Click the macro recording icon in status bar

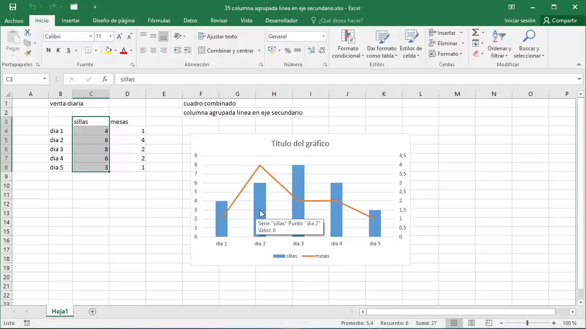27,323
